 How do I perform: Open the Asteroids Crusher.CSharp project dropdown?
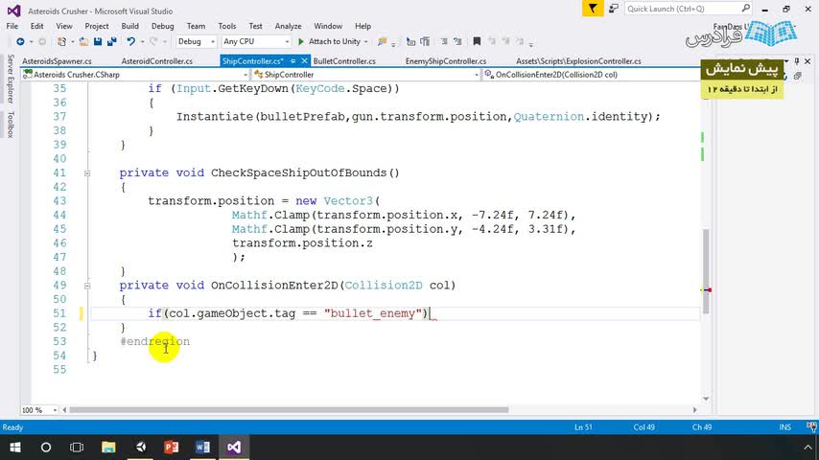(x=135, y=75)
